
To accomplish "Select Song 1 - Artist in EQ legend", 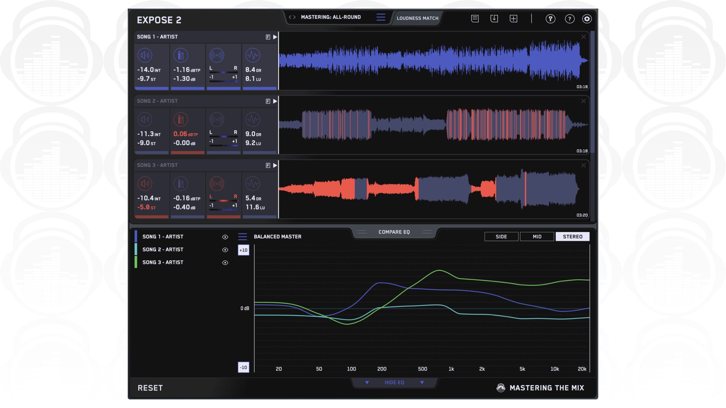I will click(163, 237).
